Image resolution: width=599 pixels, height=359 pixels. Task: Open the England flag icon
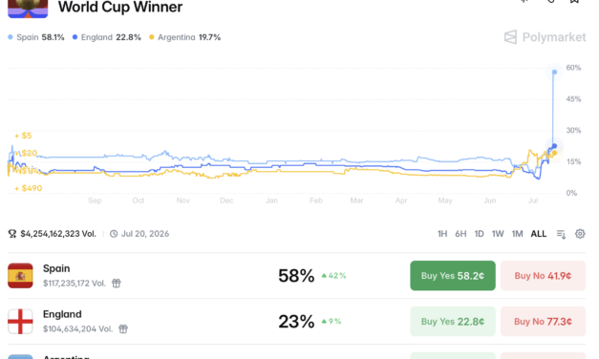click(20, 321)
